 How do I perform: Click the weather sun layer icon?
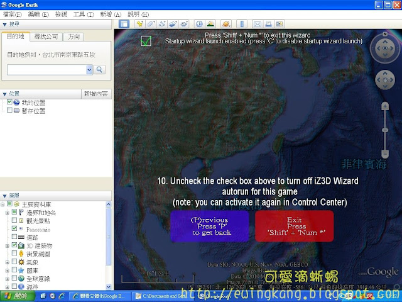click(x=21, y=262)
